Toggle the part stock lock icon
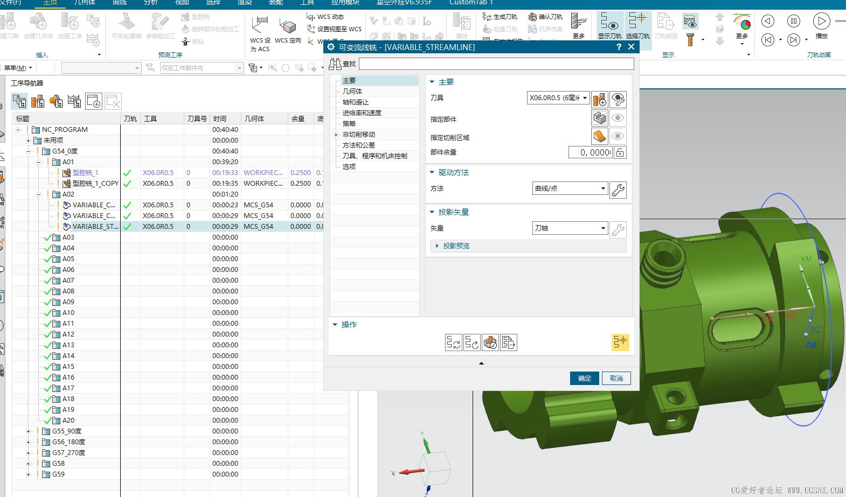Viewport: 846px width, 497px height. tap(620, 153)
